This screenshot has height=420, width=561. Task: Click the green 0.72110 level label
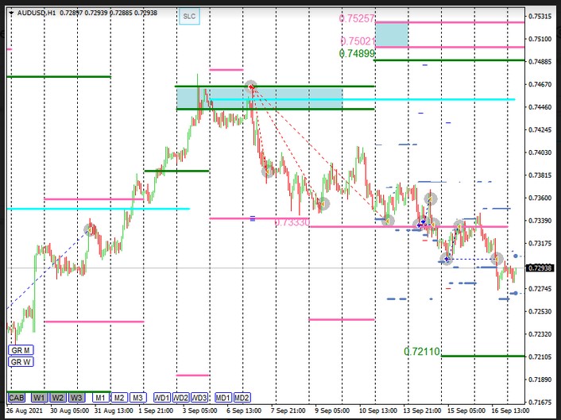tap(421, 351)
